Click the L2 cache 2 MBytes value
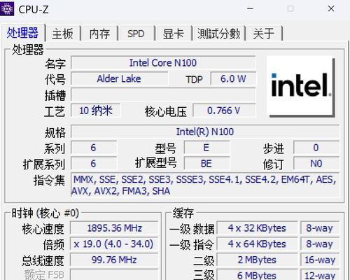The image size is (350, 280). click(x=257, y=260)
